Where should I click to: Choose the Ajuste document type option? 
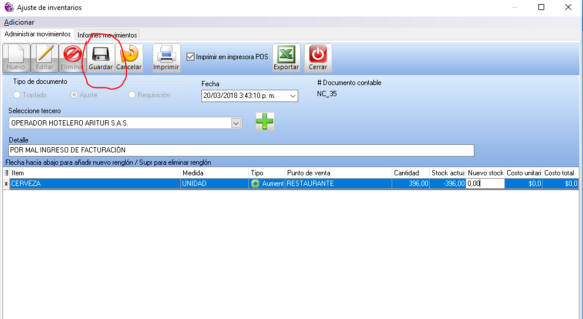[x=74, y=95]
